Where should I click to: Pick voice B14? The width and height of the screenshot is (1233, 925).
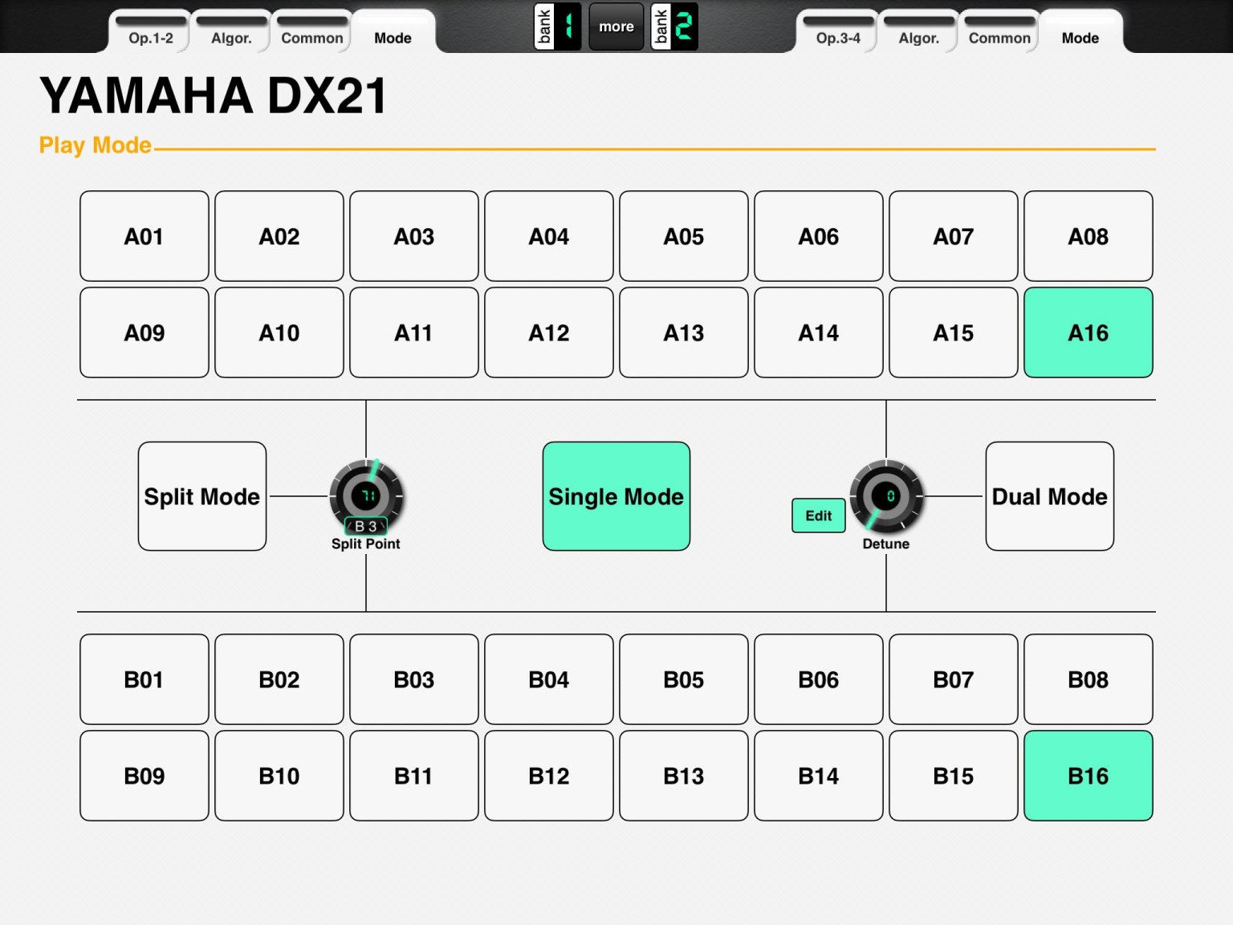click(819, 776)
